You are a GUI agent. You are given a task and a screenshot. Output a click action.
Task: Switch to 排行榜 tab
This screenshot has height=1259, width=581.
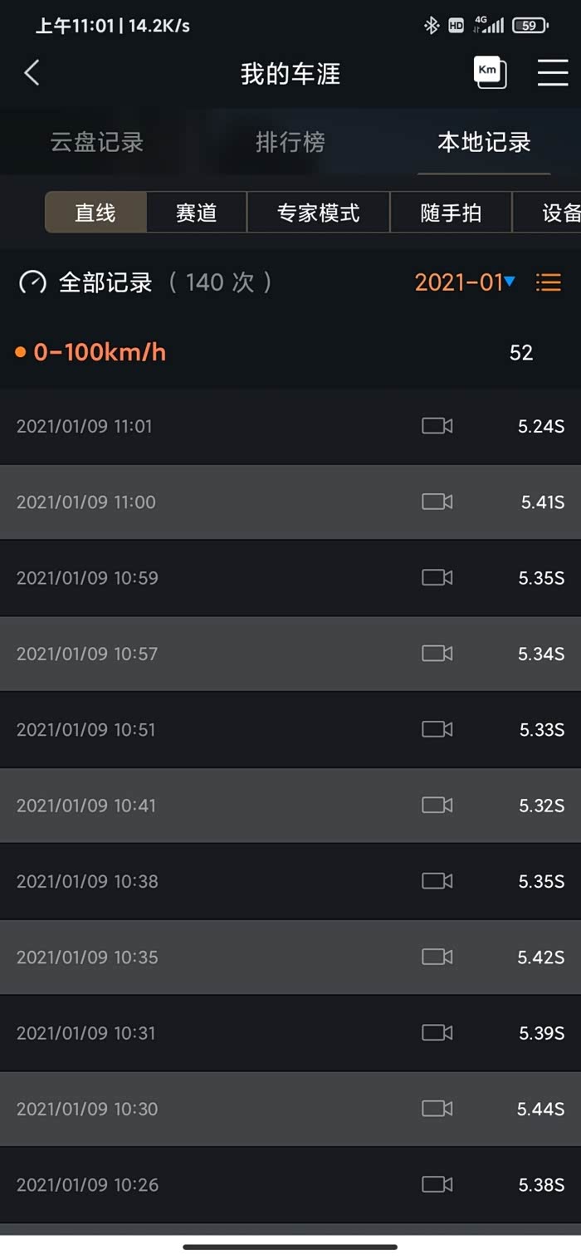click(x=290, y=142)
